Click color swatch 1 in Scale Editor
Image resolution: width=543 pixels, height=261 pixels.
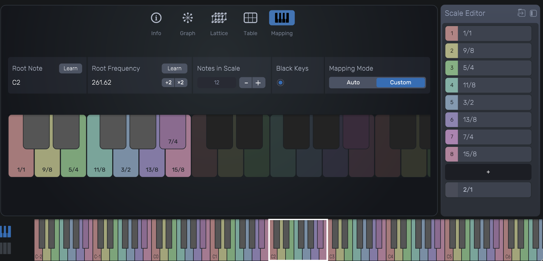(x=452, y=33)
